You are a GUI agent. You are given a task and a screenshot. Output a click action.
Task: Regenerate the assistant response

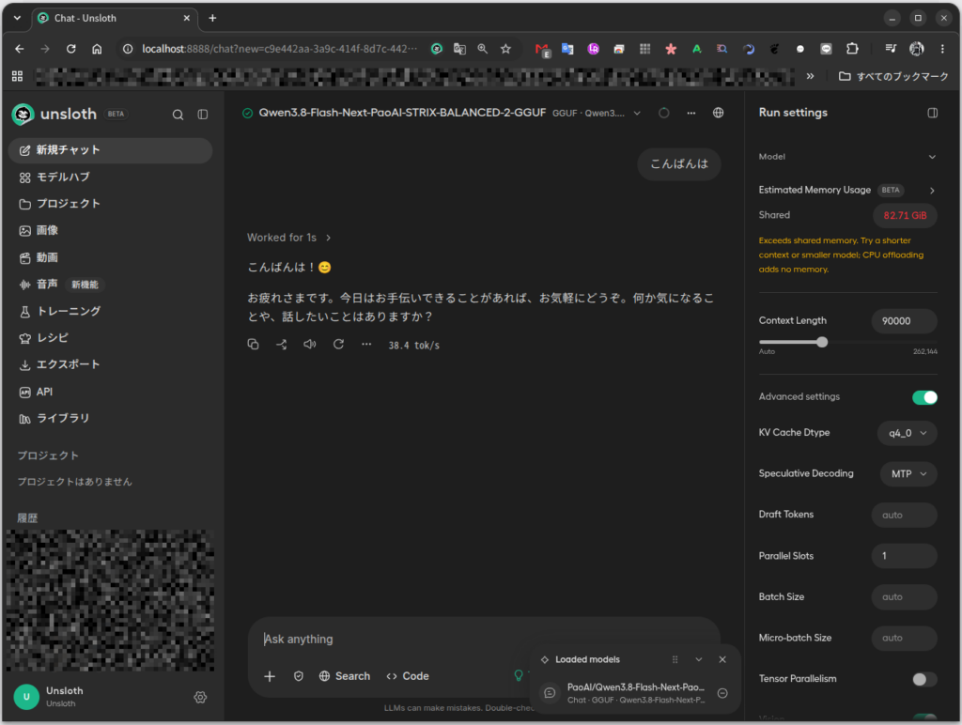click(338, 344)
